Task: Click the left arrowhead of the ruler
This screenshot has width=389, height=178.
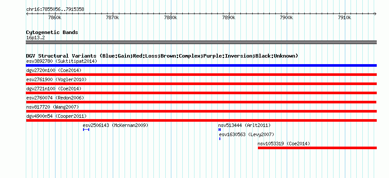Action: point(27,14)
